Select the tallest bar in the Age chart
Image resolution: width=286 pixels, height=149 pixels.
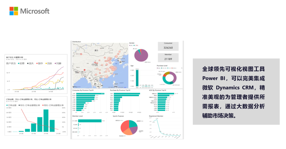click(137, 78)
